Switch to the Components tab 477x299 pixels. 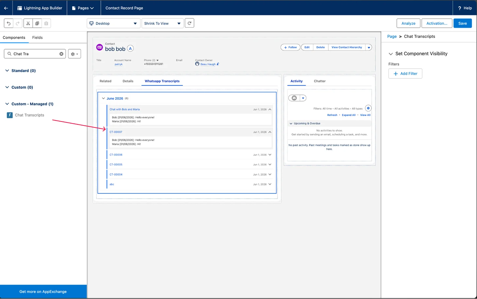point(14,37)
